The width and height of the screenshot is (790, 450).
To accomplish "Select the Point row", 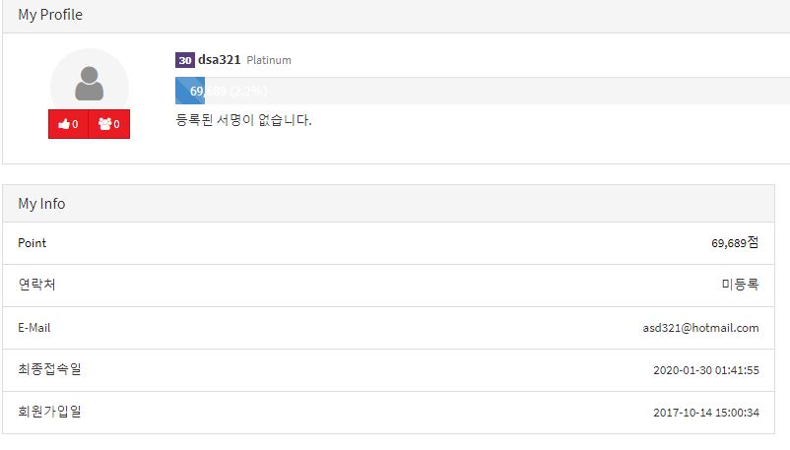I will 388,243.
